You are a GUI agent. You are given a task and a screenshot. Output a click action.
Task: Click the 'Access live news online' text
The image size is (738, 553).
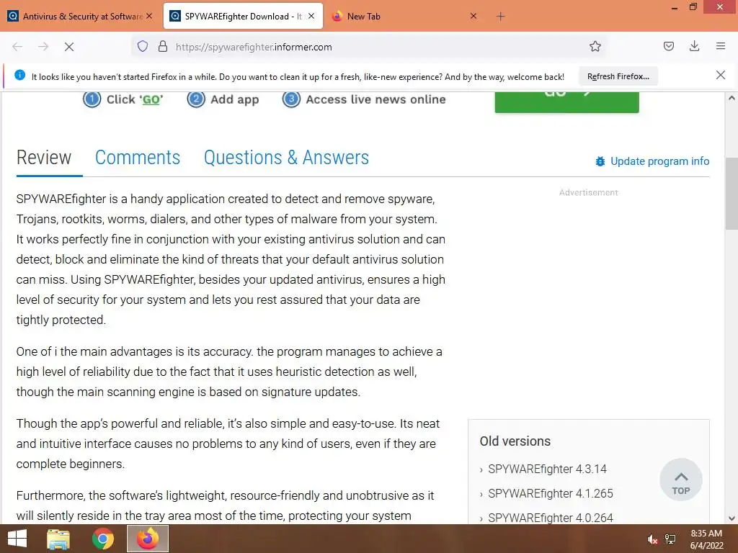click(x=375, y=99)
